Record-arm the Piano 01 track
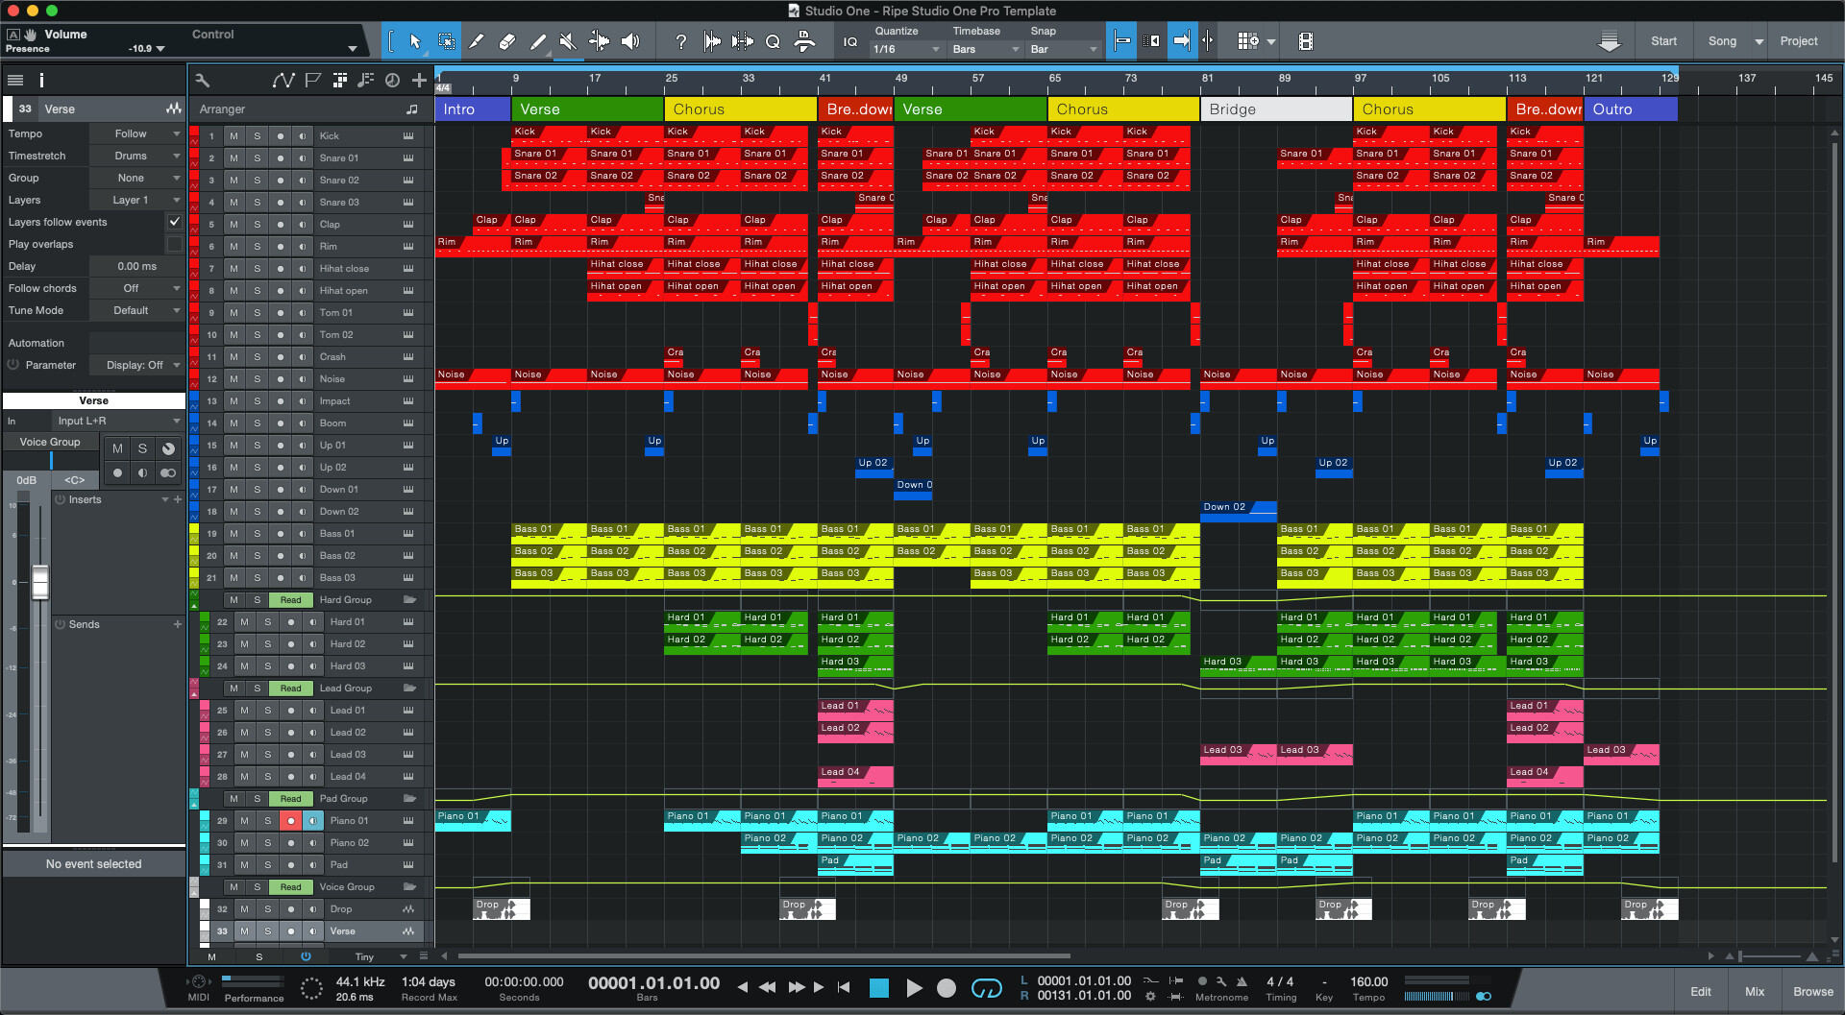Viewport: 1845px width, 1015px height. pyautogui.click(x=290, y=821)
